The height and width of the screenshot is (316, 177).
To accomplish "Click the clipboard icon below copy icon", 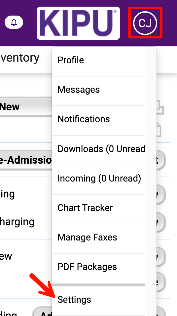I will (x=159, y=129).
